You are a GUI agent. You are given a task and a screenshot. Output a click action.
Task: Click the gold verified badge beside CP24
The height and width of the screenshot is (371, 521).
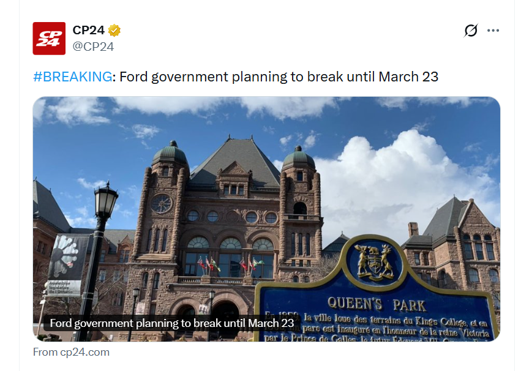[x=114, y=30]
